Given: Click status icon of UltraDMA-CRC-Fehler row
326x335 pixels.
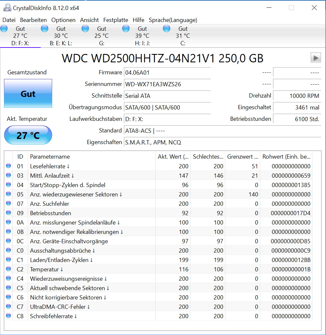Looking at the screenshot, I should pyautogui.click(x=8, y=306).
